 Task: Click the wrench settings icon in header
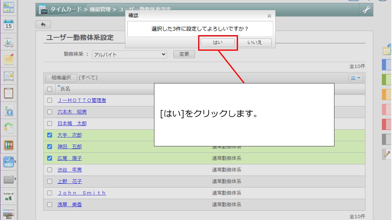[366, 10]
